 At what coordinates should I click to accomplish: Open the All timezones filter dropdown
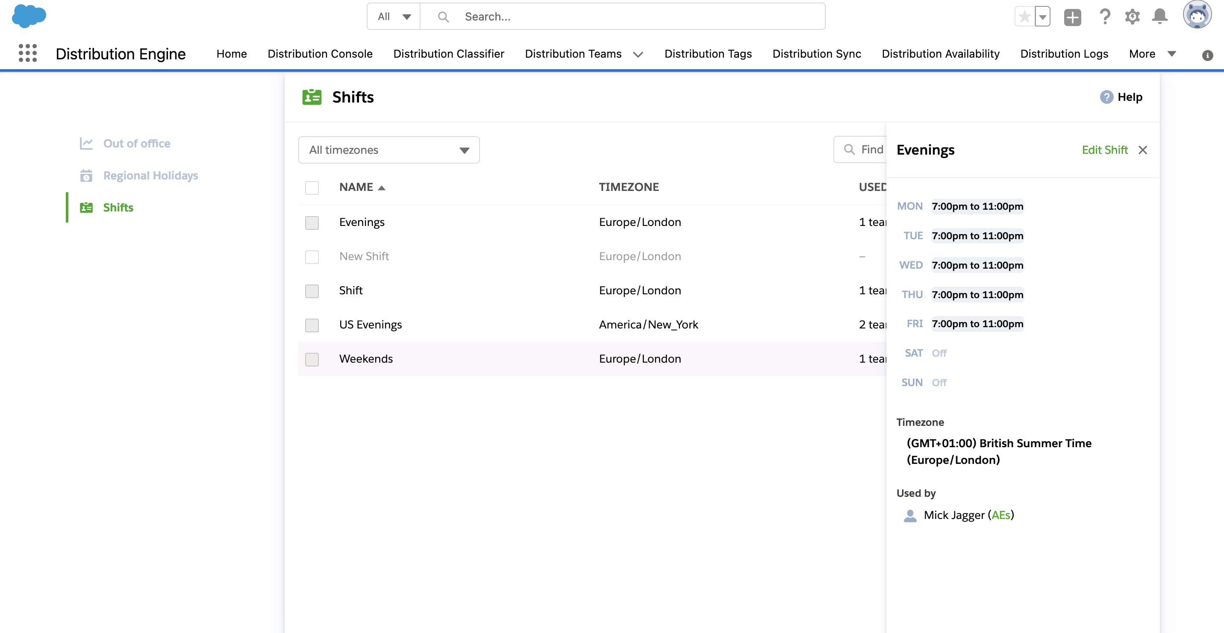click(x=388, y=150)
